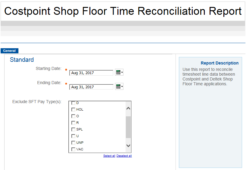Screen dimensions: 246x170
Task: Open the Ending Date calendar picker
Action: [x=119, y=87]
